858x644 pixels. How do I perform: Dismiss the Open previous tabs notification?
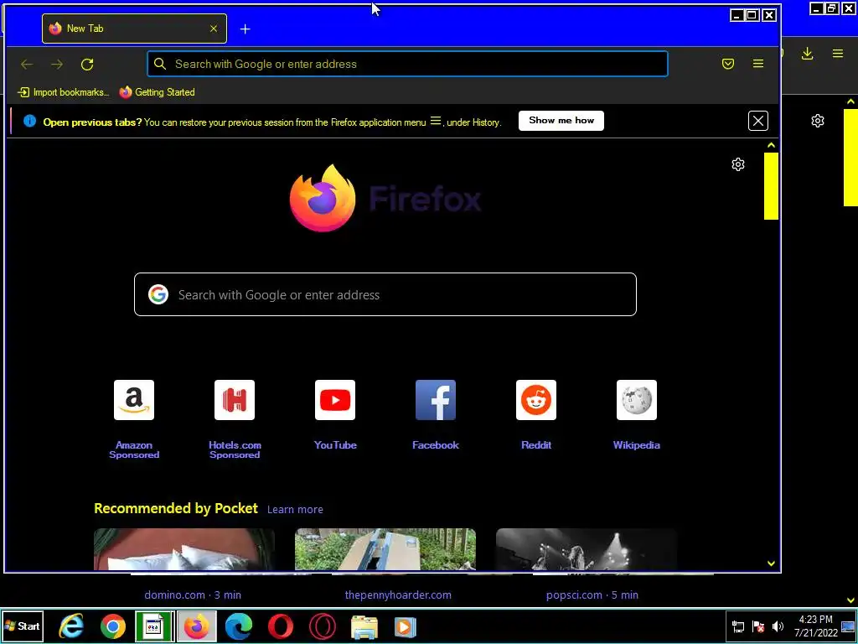click(757, 121)
